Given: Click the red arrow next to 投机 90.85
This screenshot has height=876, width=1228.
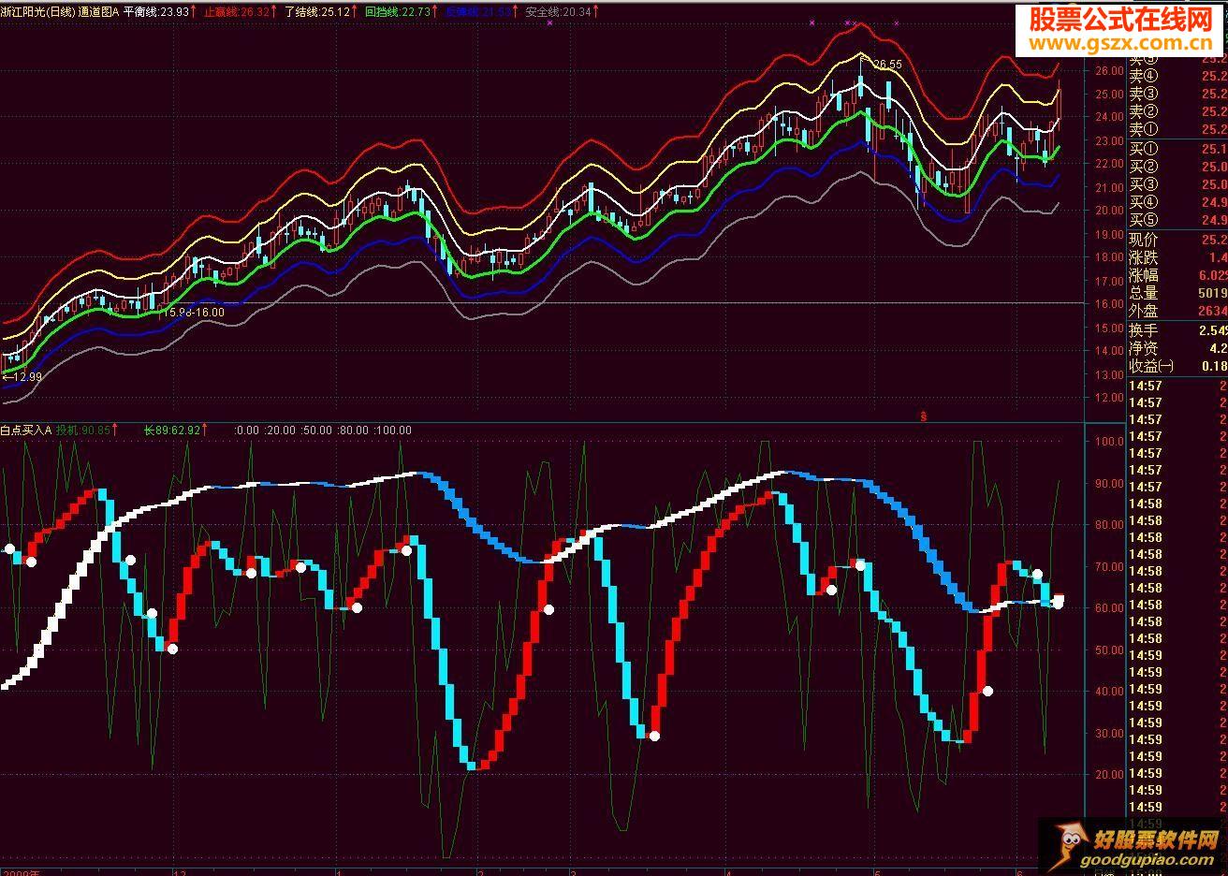Looking at the screenshot, I should click(x=117, y=430).
